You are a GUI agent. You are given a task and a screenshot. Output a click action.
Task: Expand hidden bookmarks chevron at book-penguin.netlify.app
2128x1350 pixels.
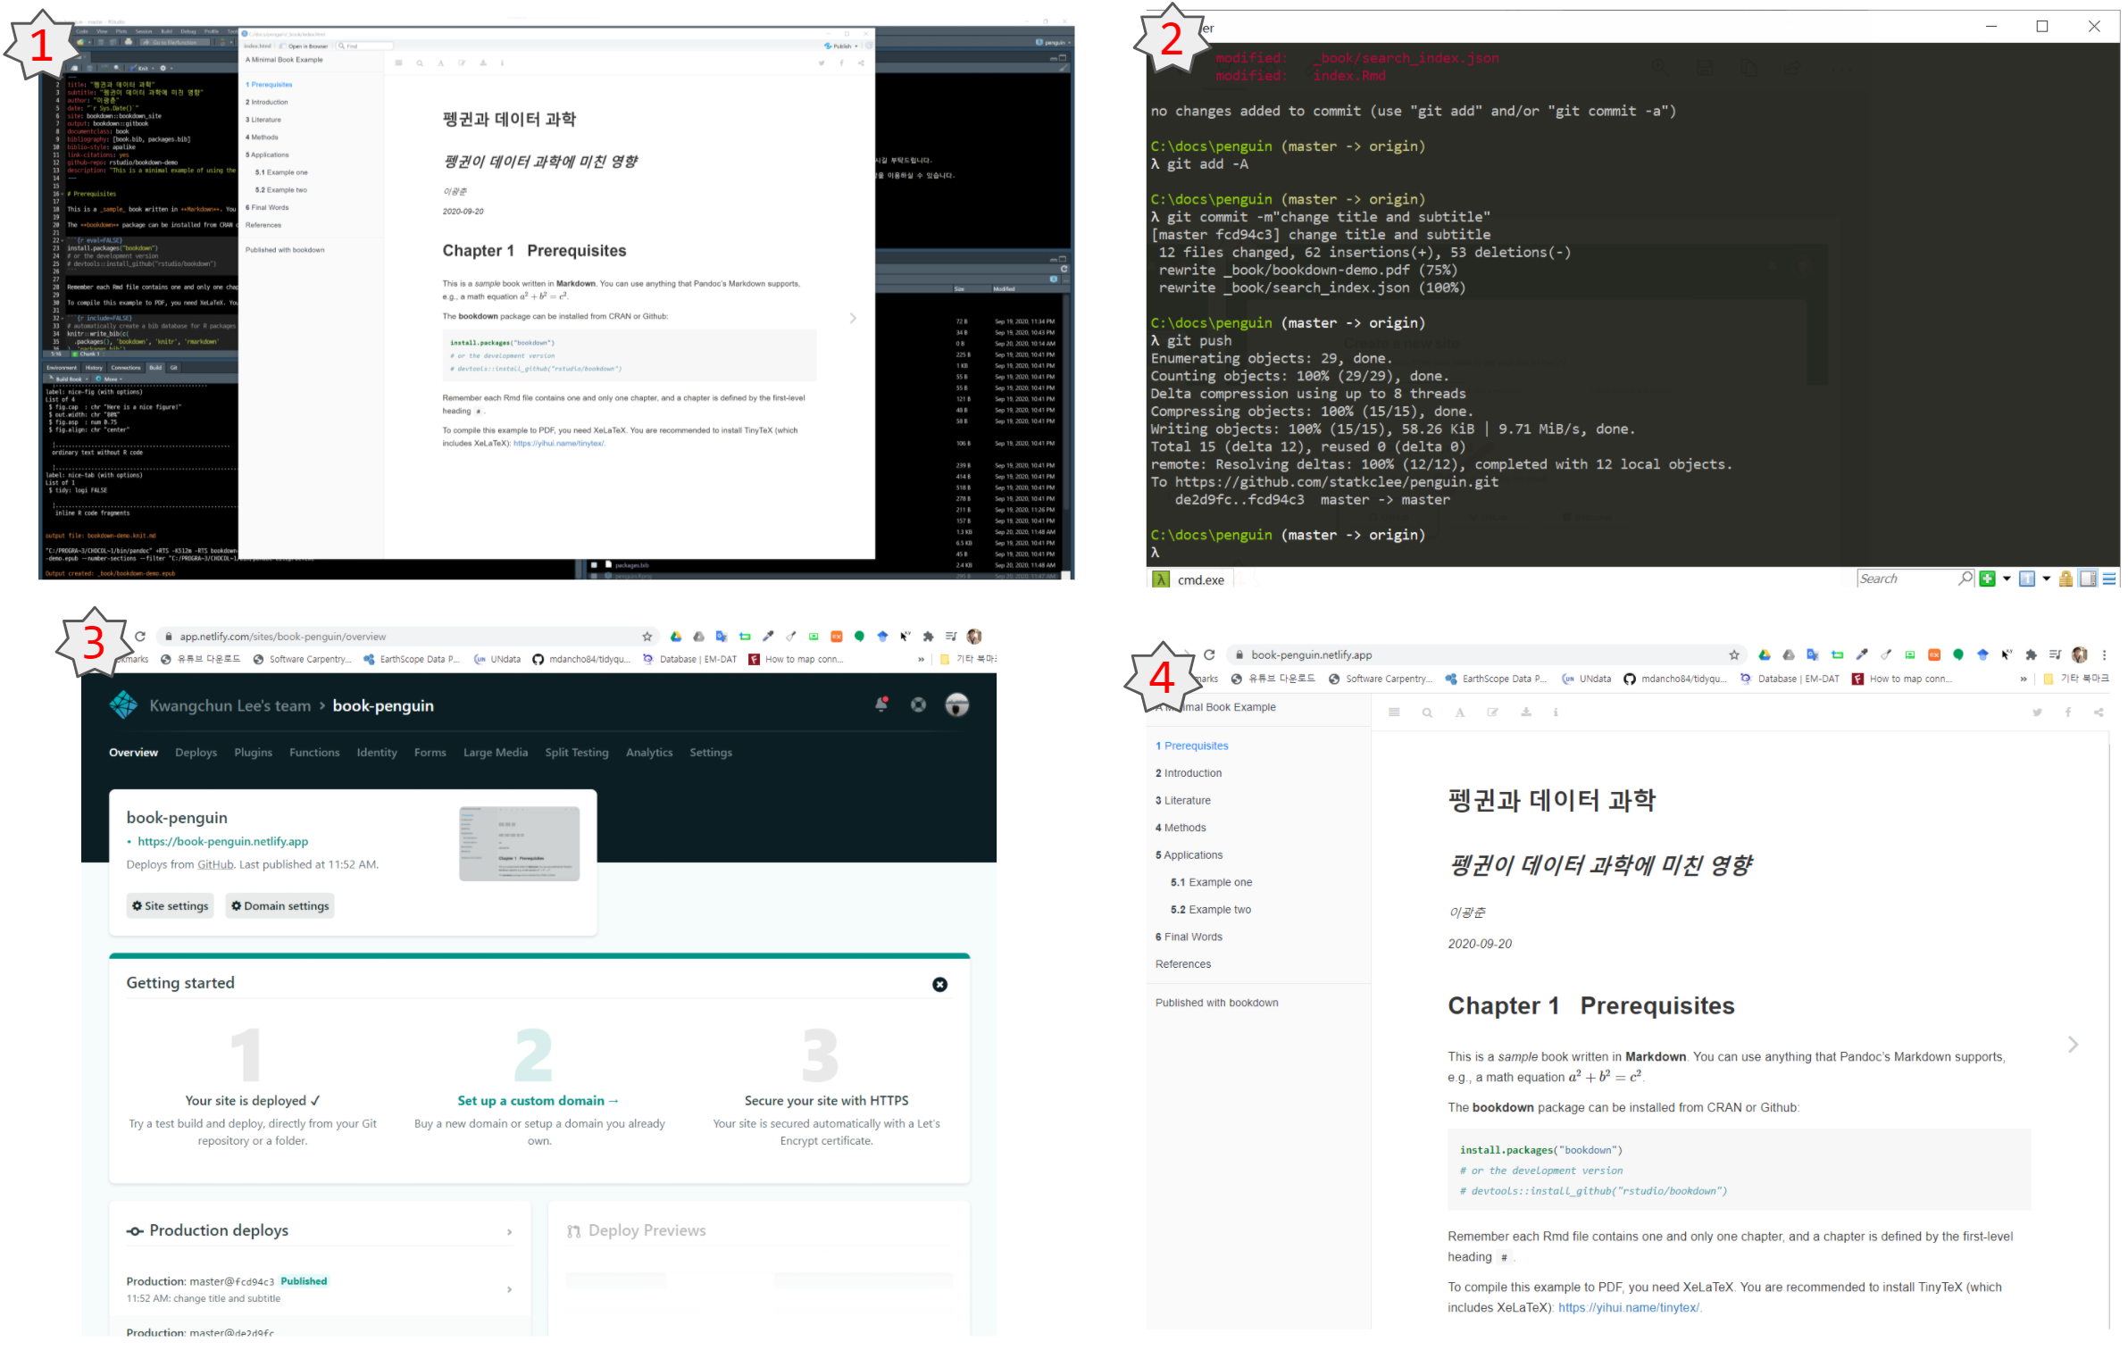(x=2024, y=679)
